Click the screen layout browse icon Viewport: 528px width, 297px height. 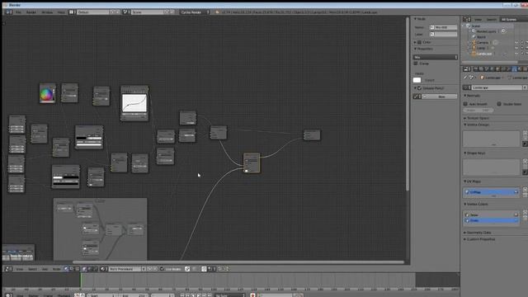[73, 12]
